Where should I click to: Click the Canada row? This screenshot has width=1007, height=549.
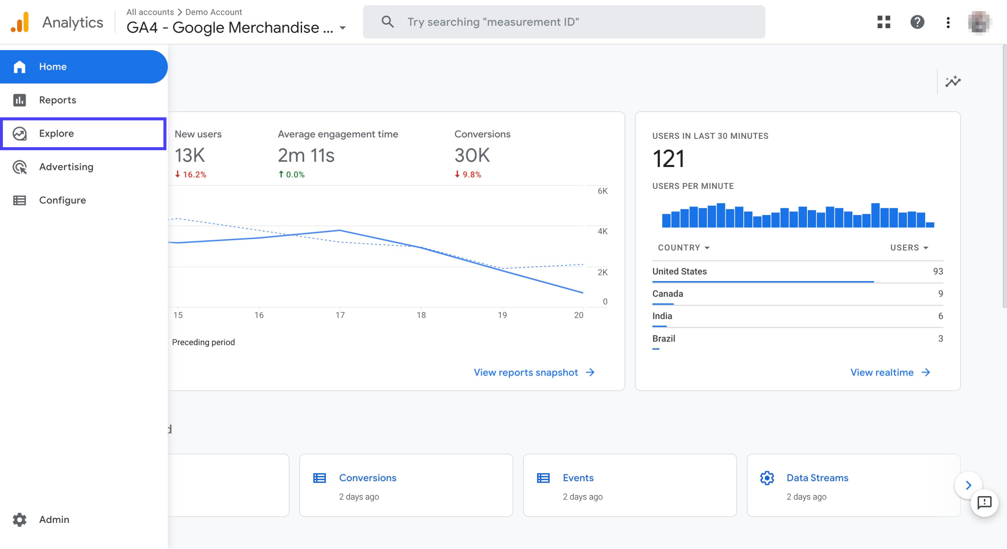pyautogui.click(x=798, y=294)
